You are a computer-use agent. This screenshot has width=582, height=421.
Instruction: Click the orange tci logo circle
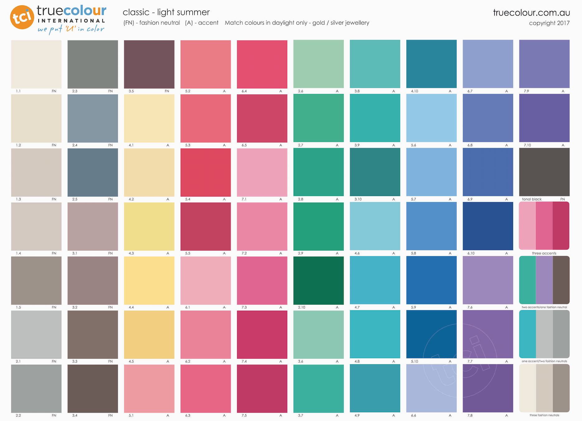pyautogui.click(x=22, y=17)
